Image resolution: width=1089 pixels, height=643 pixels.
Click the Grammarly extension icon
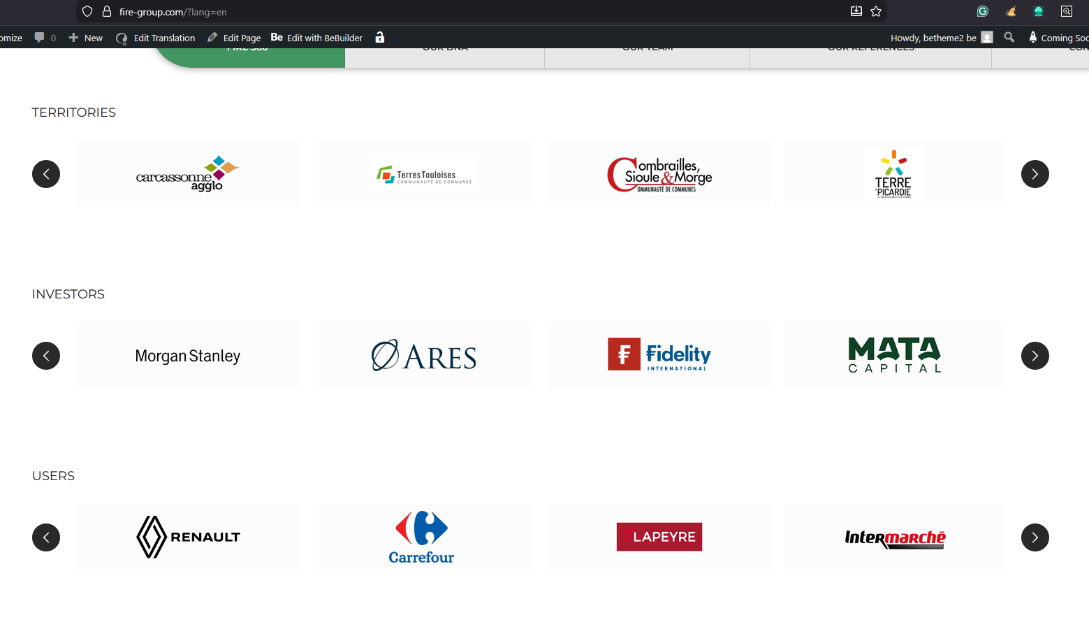[x=983, y=11]
